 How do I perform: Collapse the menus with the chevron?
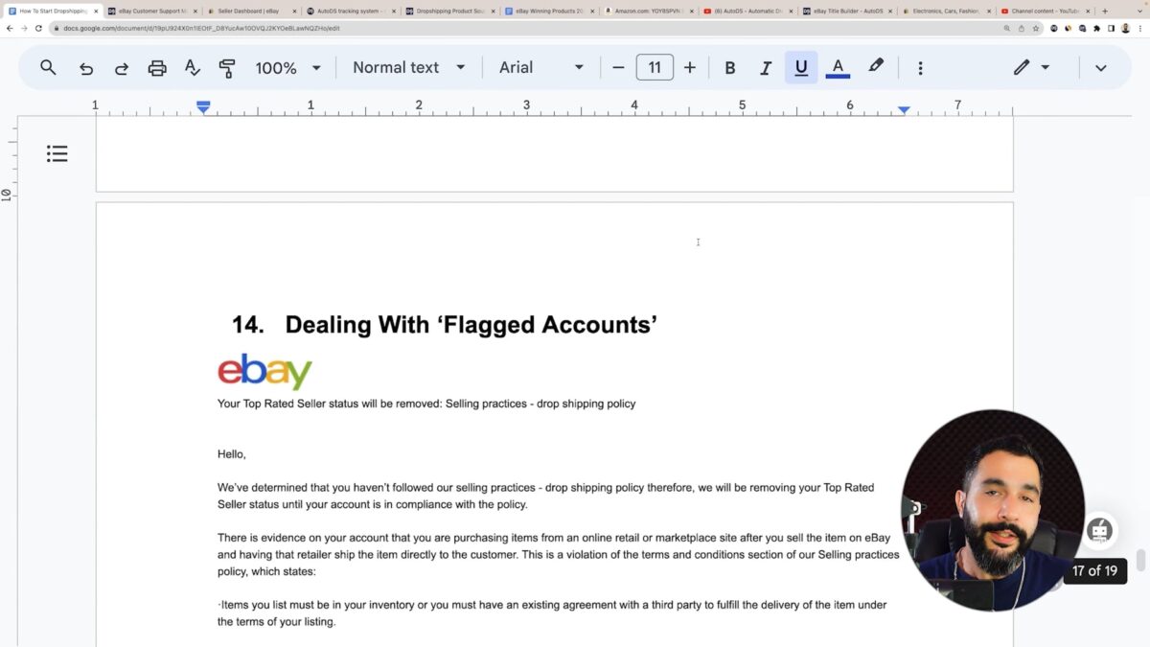tap(1100, 68)
